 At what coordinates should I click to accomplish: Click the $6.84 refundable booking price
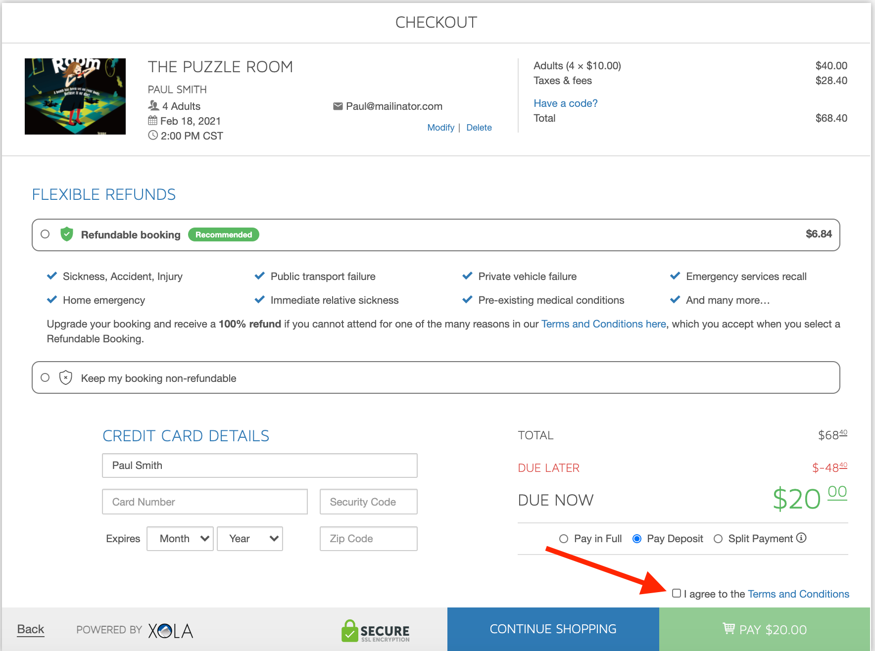coord(819,234)
